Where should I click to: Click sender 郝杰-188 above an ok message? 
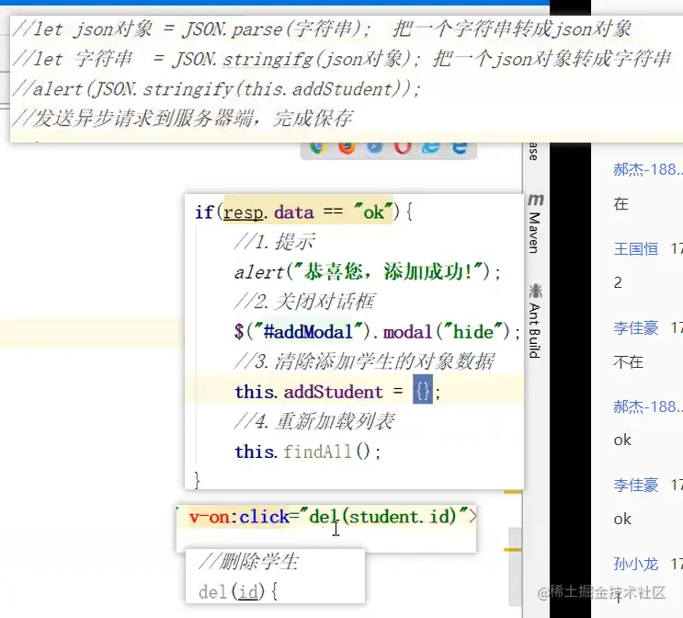pos(648,406)
